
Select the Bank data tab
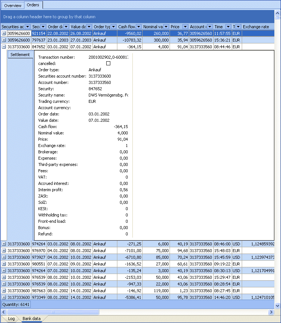(31, 319)
